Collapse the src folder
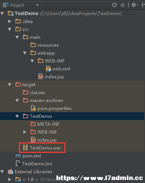This screenshot has height=183, width=145. click(x=9, y=29)
